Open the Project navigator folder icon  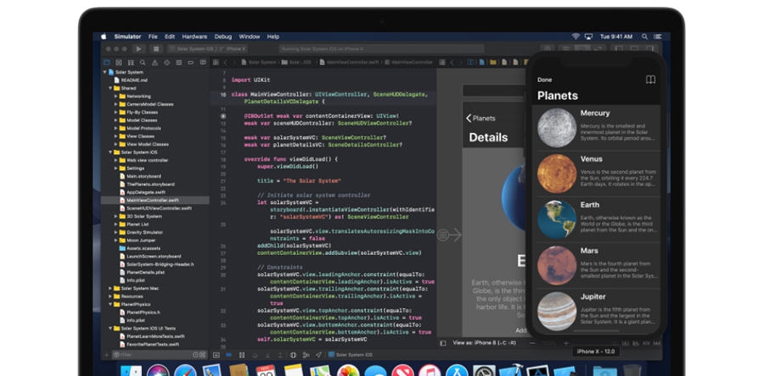107,63
